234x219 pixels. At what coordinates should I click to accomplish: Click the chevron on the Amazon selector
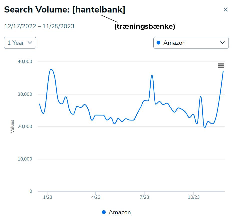[223, 43]
